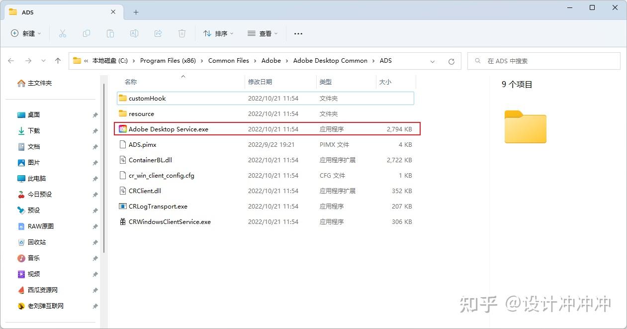Expand the chevron after Common Files

[255, 61]
